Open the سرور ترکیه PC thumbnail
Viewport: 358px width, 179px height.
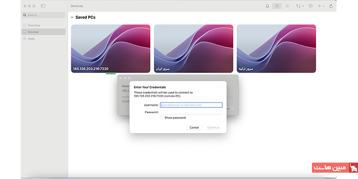(x=276, y=49)
